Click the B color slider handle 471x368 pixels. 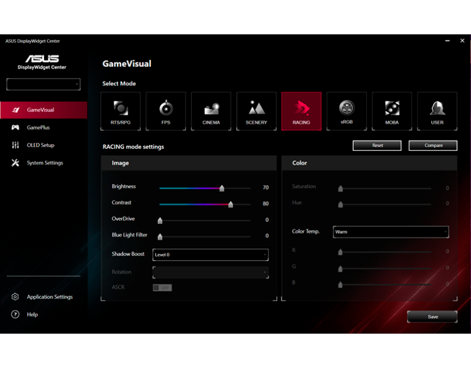coord(340,285)
